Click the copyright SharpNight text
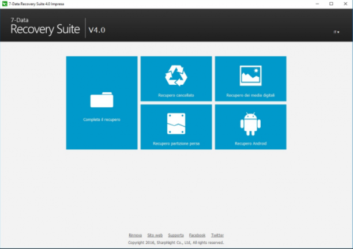353x249 pixels. coord(176,243)
